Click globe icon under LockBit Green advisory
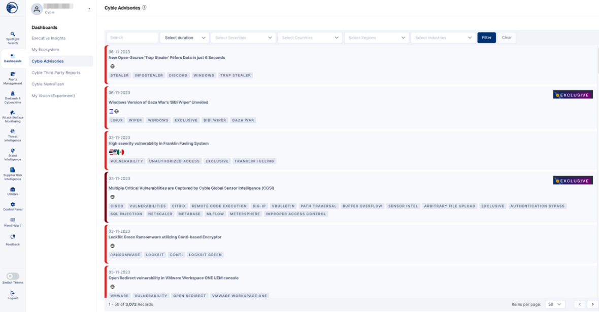 pyautogui.click(x=112, y=246)
